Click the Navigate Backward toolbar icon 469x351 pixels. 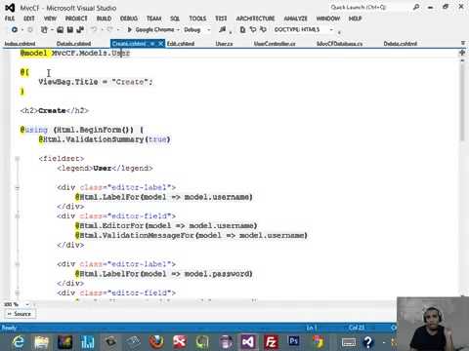pos(15,29)
